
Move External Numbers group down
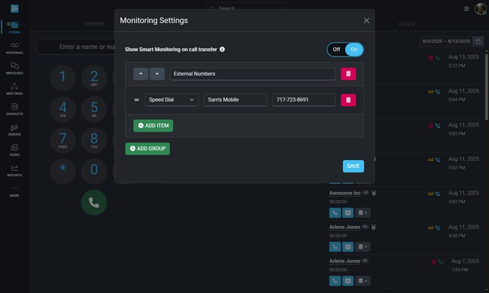pos(157,74)
